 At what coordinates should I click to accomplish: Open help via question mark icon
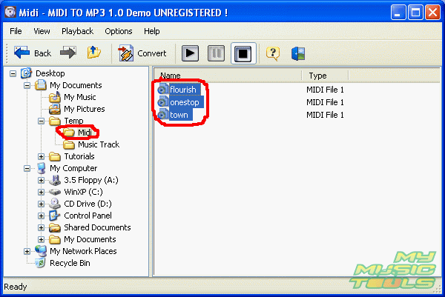273,53
